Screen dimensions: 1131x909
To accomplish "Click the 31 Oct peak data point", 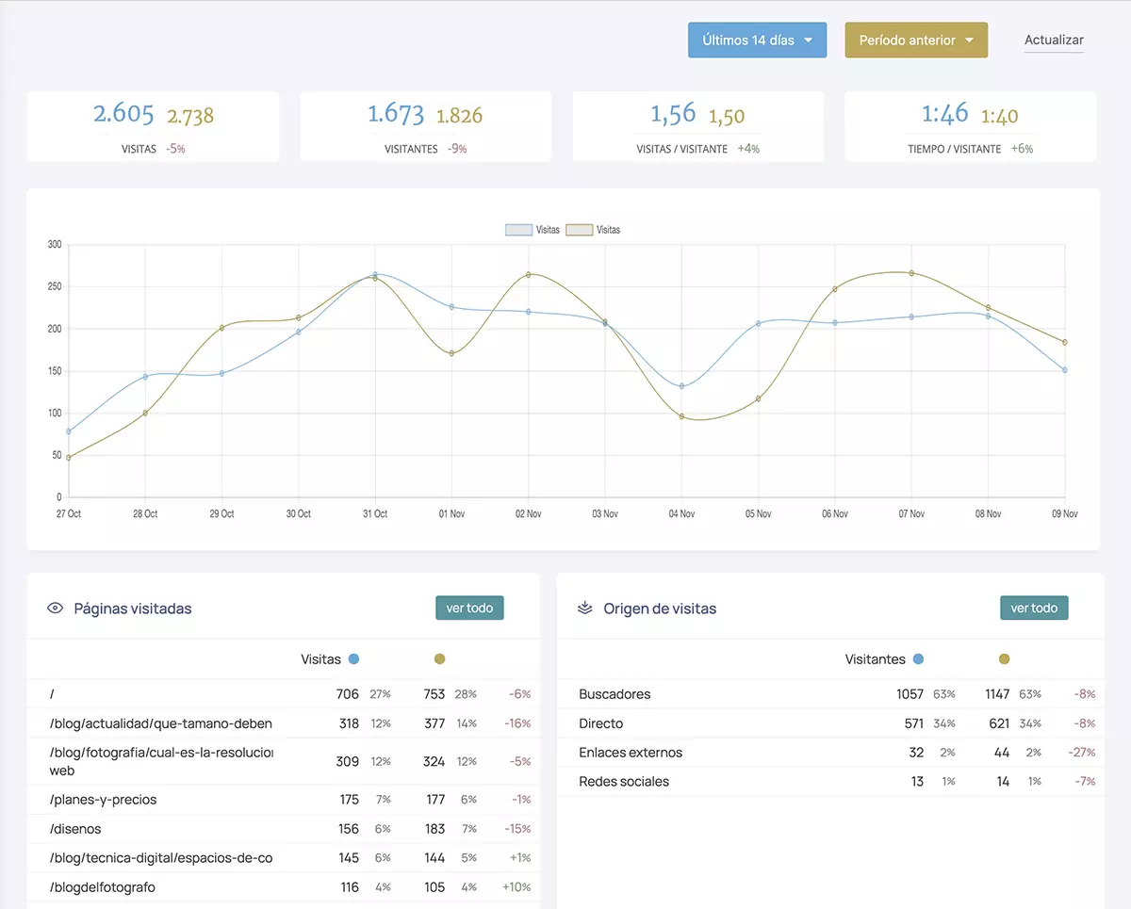I will [x=375, y=275].
